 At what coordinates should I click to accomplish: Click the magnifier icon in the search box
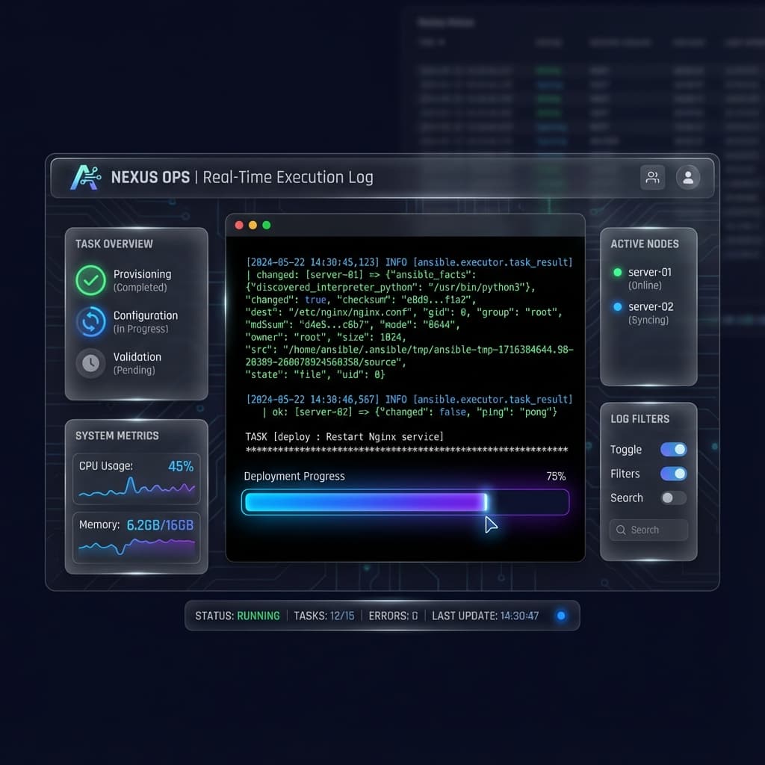(621, 530)
